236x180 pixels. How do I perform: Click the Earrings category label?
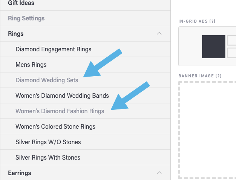tap(20, 173)
